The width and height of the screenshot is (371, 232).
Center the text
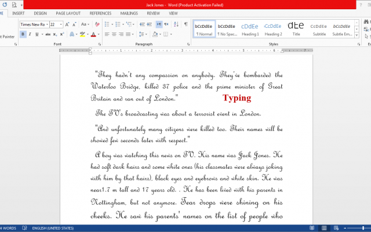(x=114, y=35)
